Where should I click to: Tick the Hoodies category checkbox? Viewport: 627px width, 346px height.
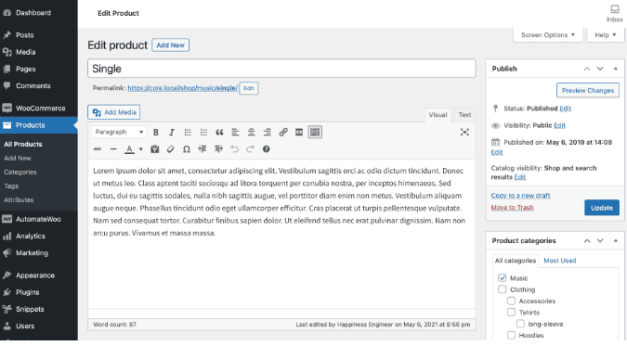[x=511, y=335]
